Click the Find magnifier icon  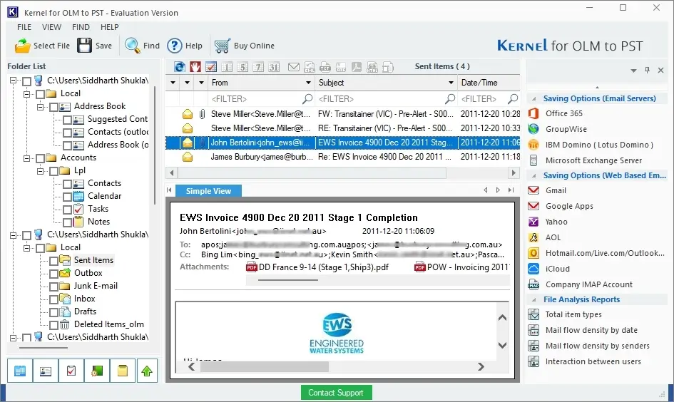[x=133, y=46]
